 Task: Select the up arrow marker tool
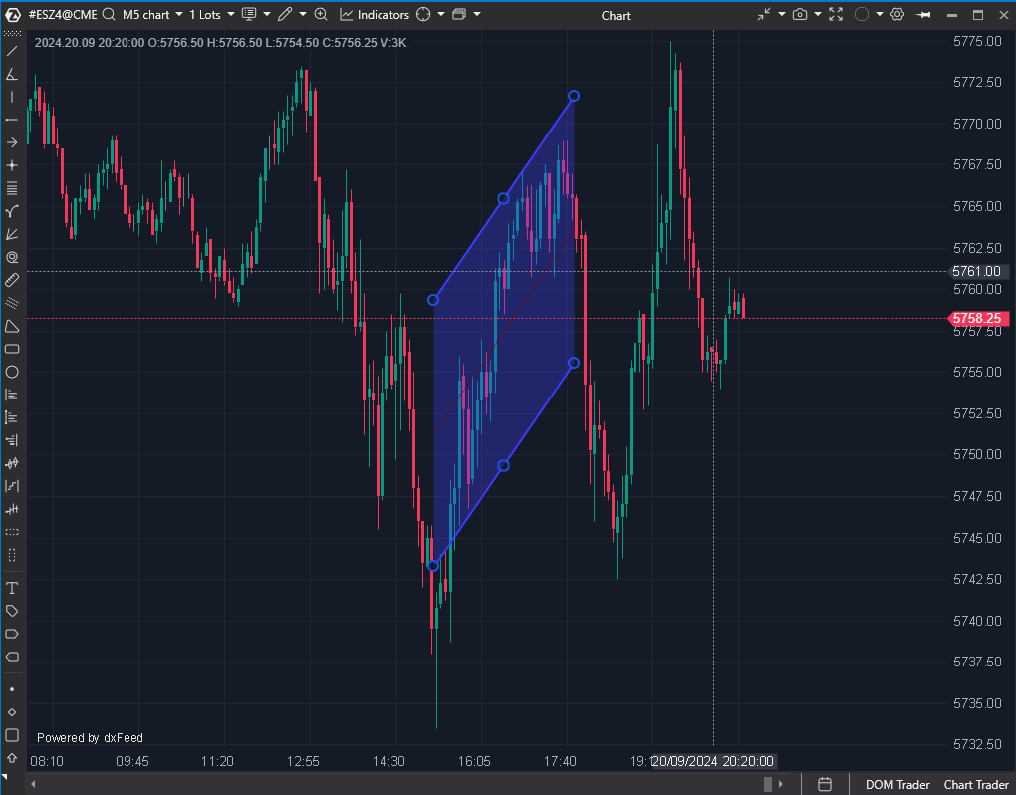[12, 758]
